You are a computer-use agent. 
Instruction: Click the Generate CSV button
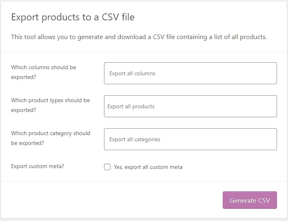point(250,200)
